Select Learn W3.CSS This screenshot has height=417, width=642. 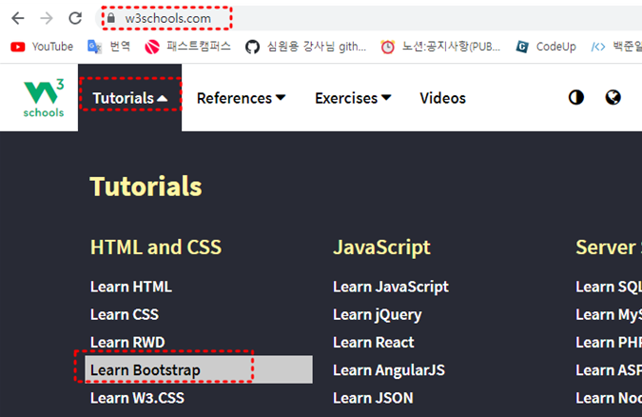(137, 398)
